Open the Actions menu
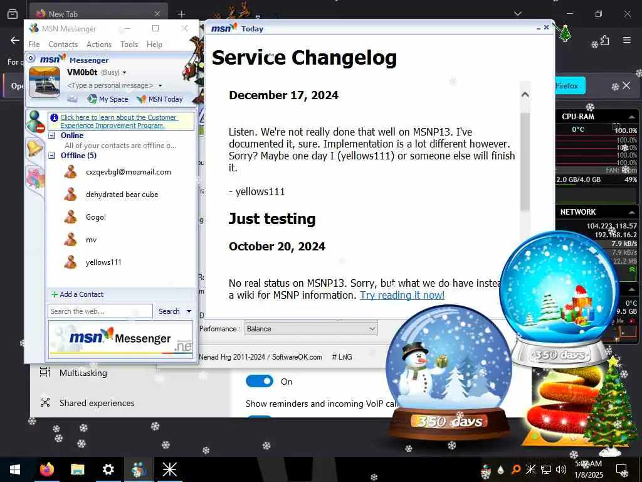 98,45
